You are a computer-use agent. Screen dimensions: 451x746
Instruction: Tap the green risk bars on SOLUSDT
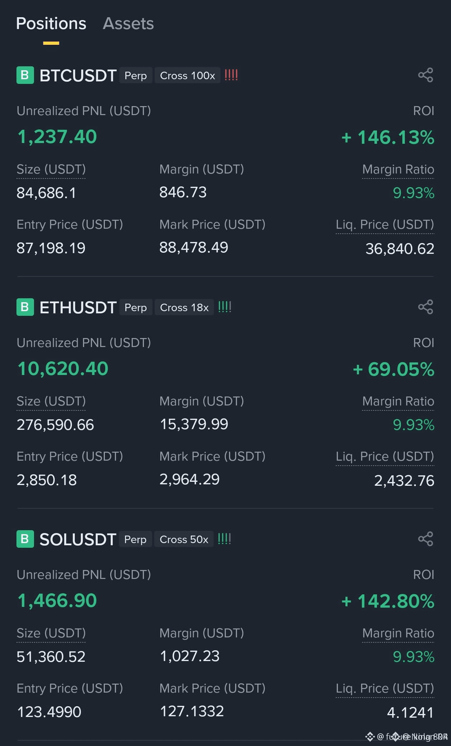(x=224, y=539)
